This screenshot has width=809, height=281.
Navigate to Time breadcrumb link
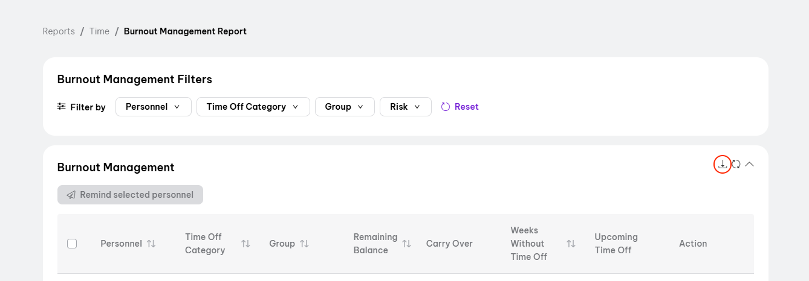click(99, 31)
